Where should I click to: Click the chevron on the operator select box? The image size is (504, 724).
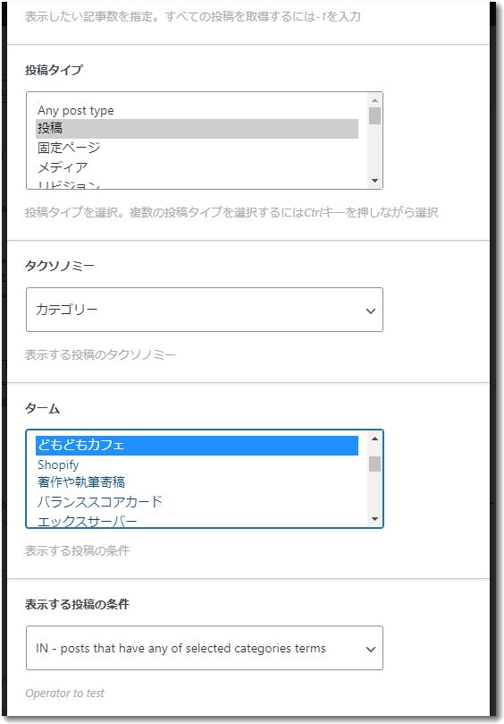[370, 649]
